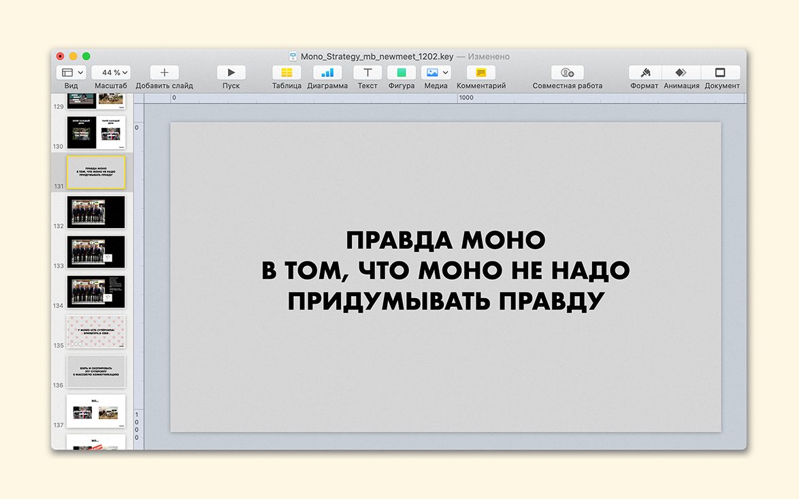Open the Анимация inspector
799x499 pixels.
pyautogui.click(x=681, y=72)
